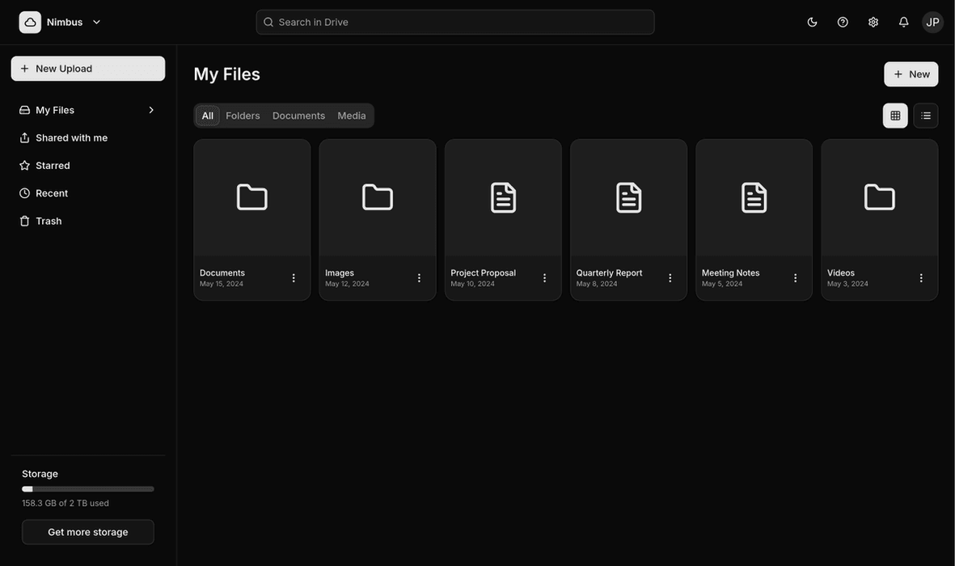955x566 pixels.
Task: Open the Quarterly Report document icon
Action: pos(628,197)
